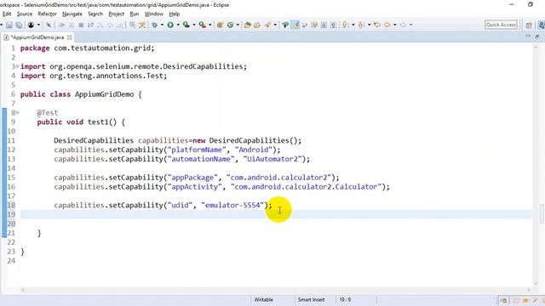
Task: Open the Source menu
Action: 25,14
